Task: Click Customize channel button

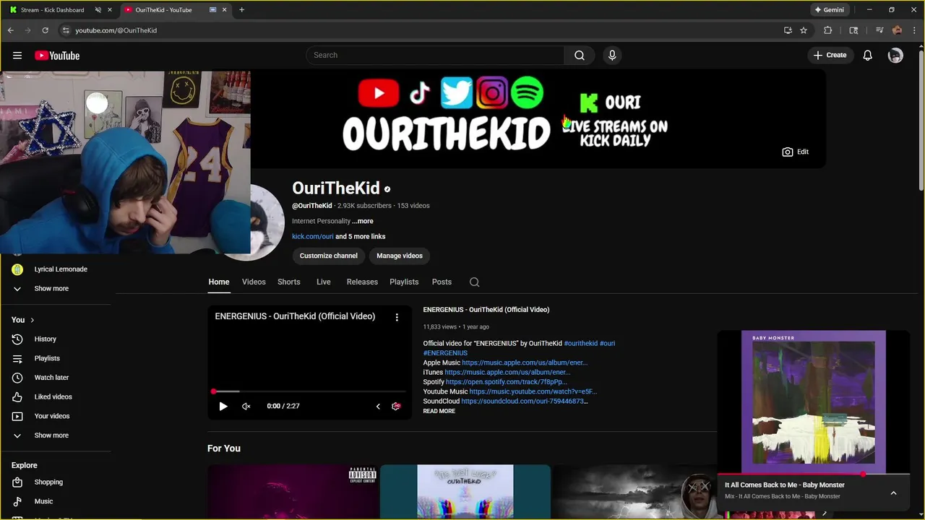Action: click(329, 256)
